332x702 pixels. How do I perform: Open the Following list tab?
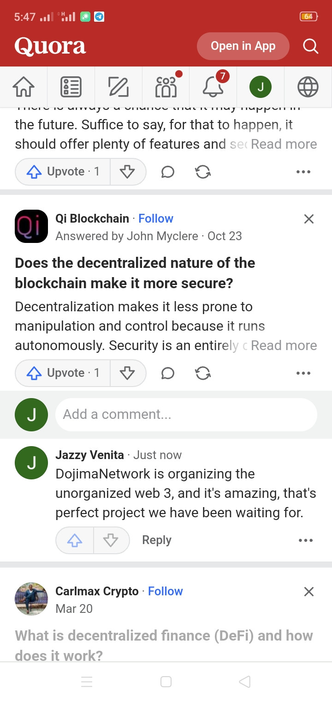[x=71, y=87]
